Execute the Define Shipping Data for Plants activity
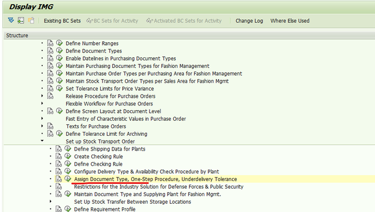The width and height of the screenshot is (375, 212). [x=68, y=149]
